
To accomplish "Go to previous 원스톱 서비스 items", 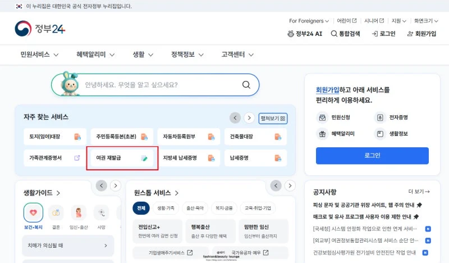I will coord(276,185).
